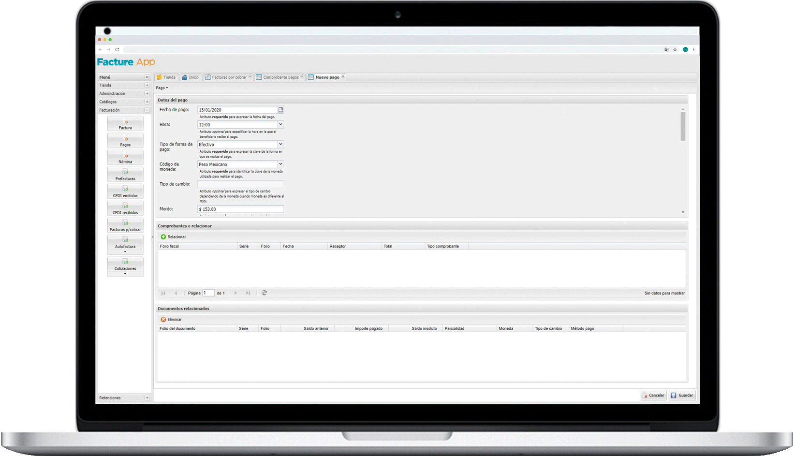Click the Cancelar button
The width and height of the screenshot is (794, 456).
tap(654, 396)
